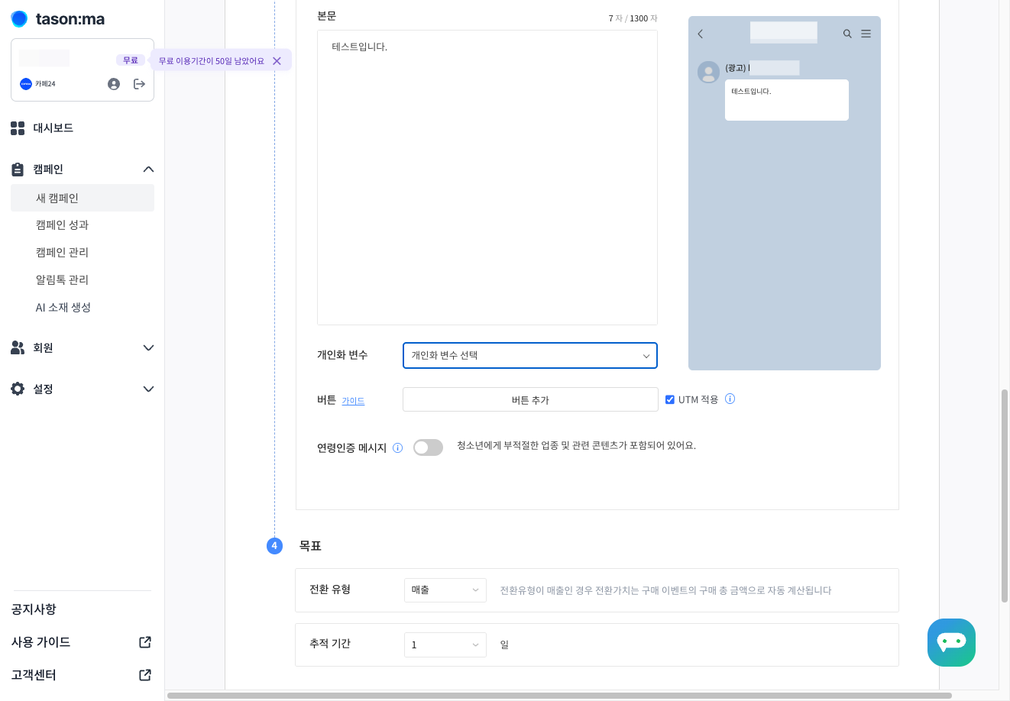The height and width of the screenshot is (701, 1010).
Task: Expand the 회원 menu chevron
Action: (x=148, y=348)
